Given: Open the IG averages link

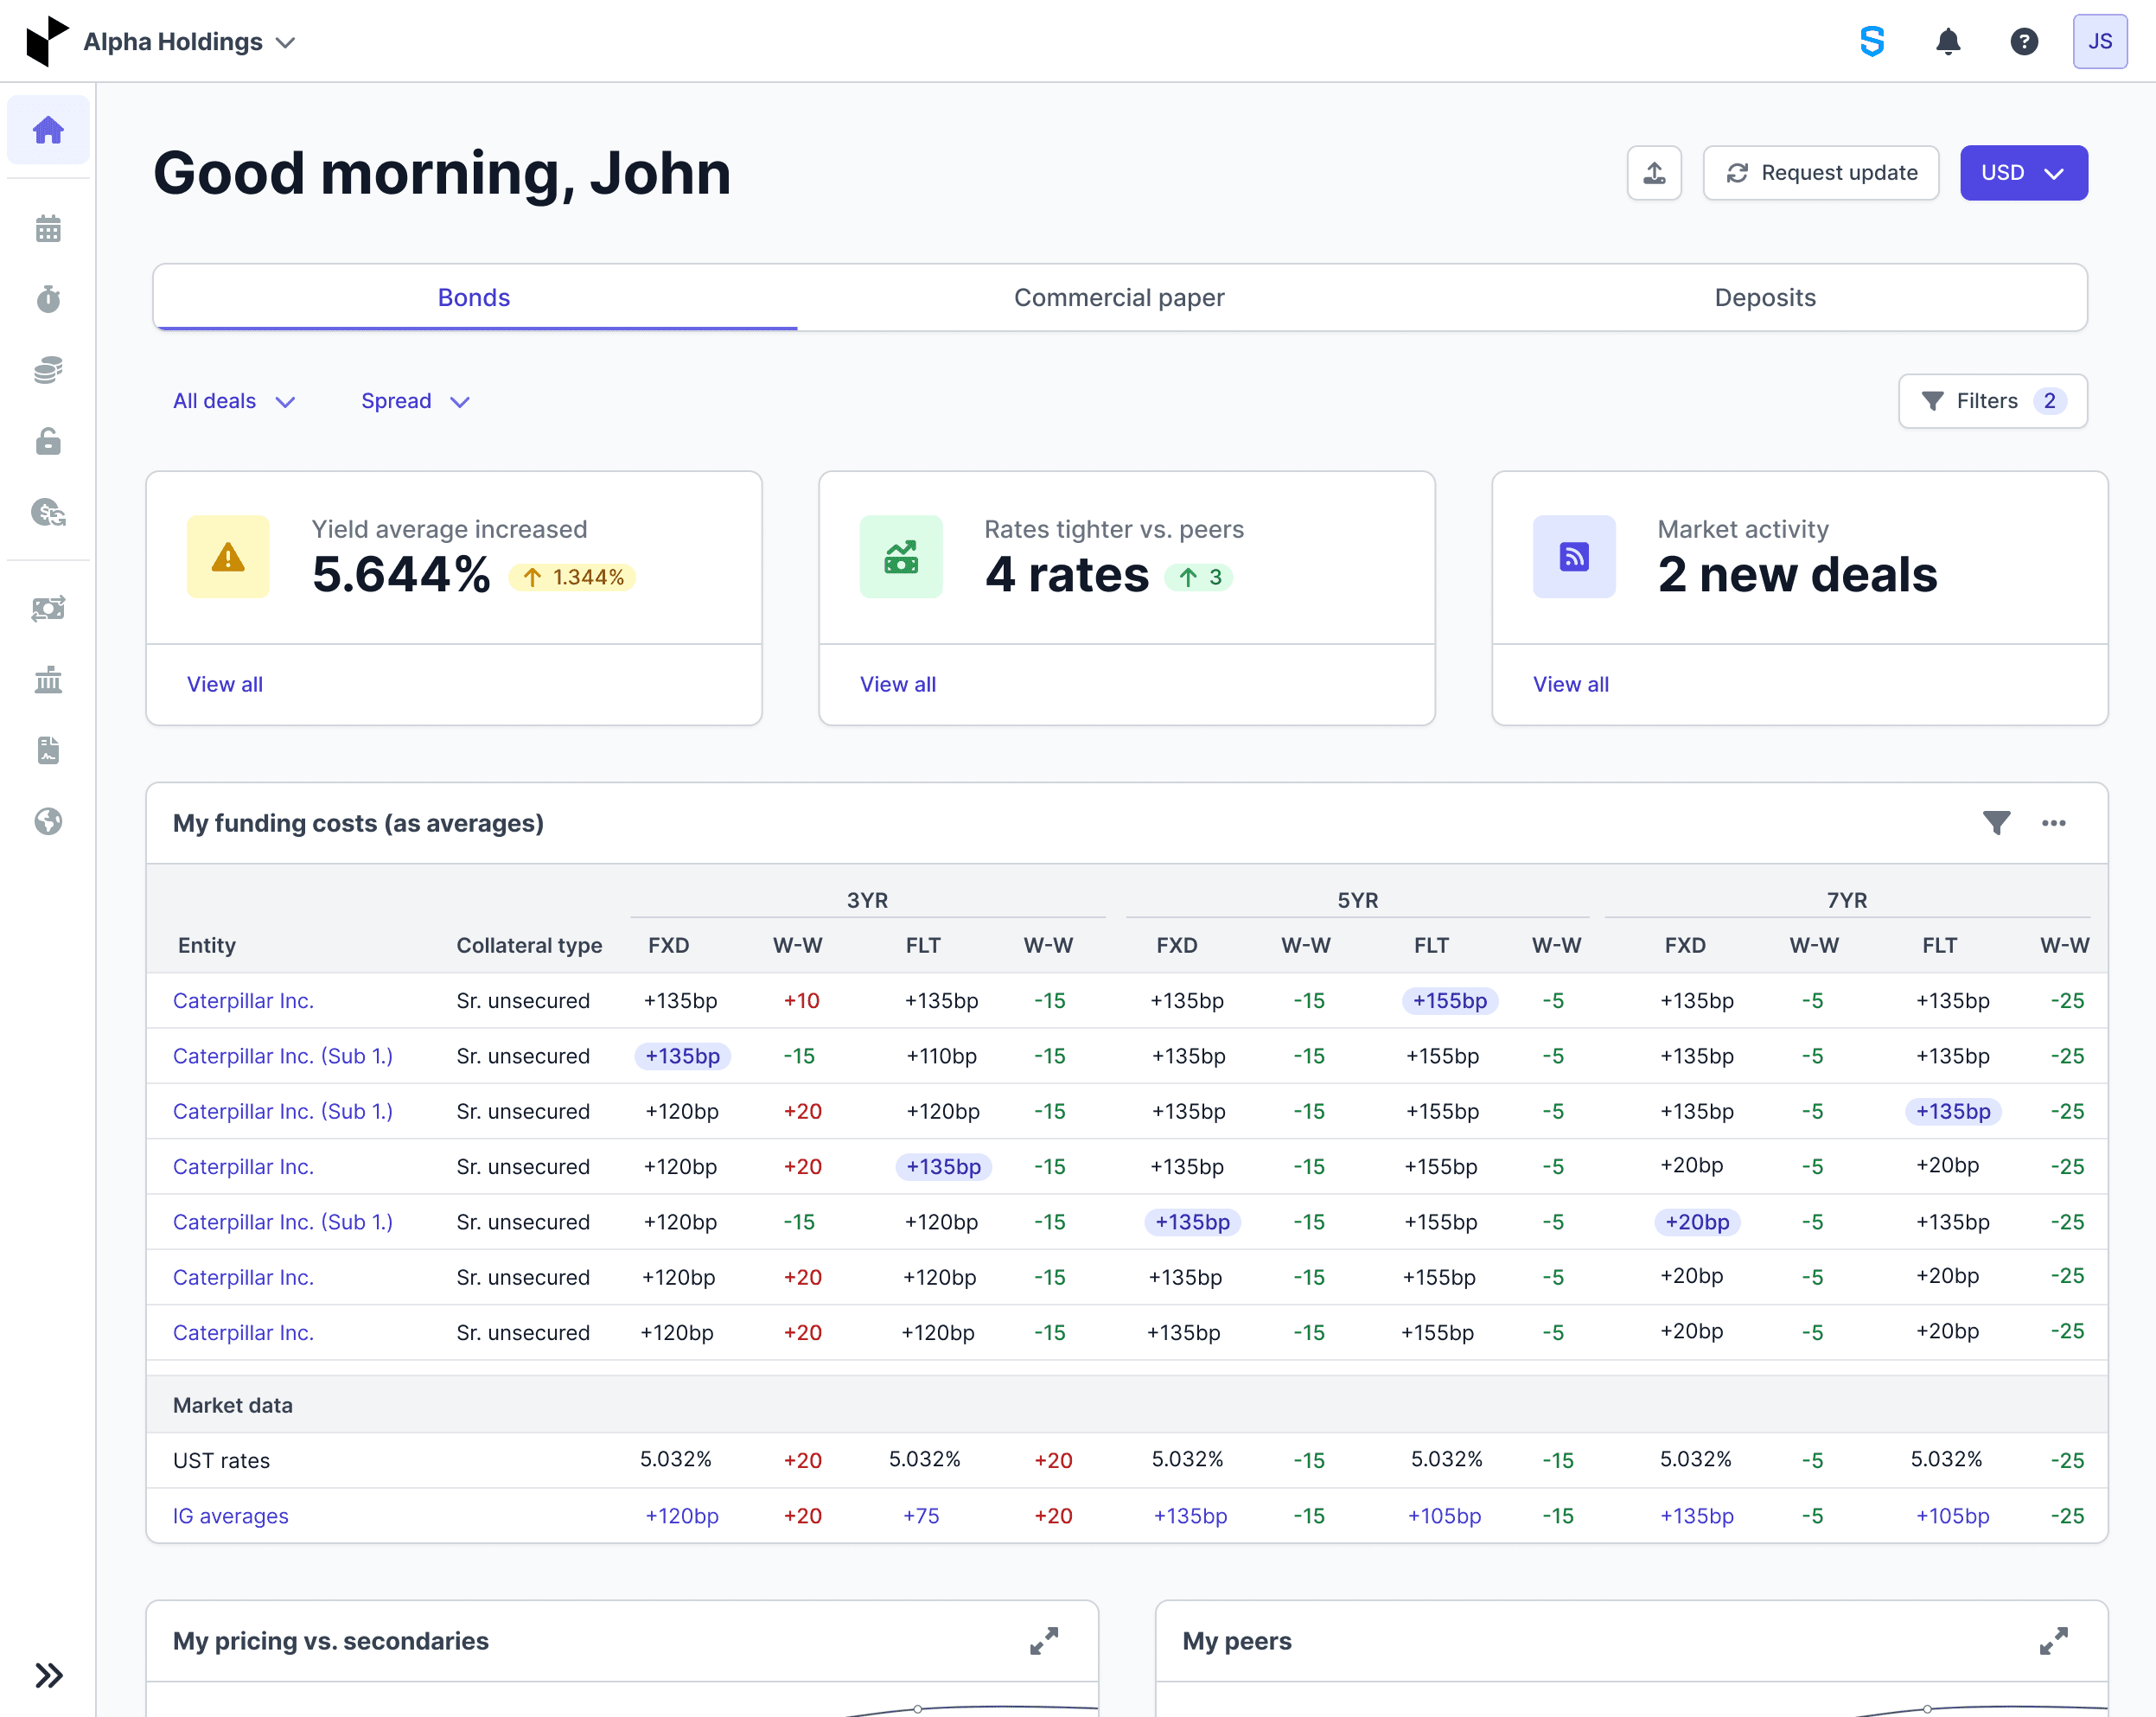Looking at the screenshot, I should point(231,1516).
